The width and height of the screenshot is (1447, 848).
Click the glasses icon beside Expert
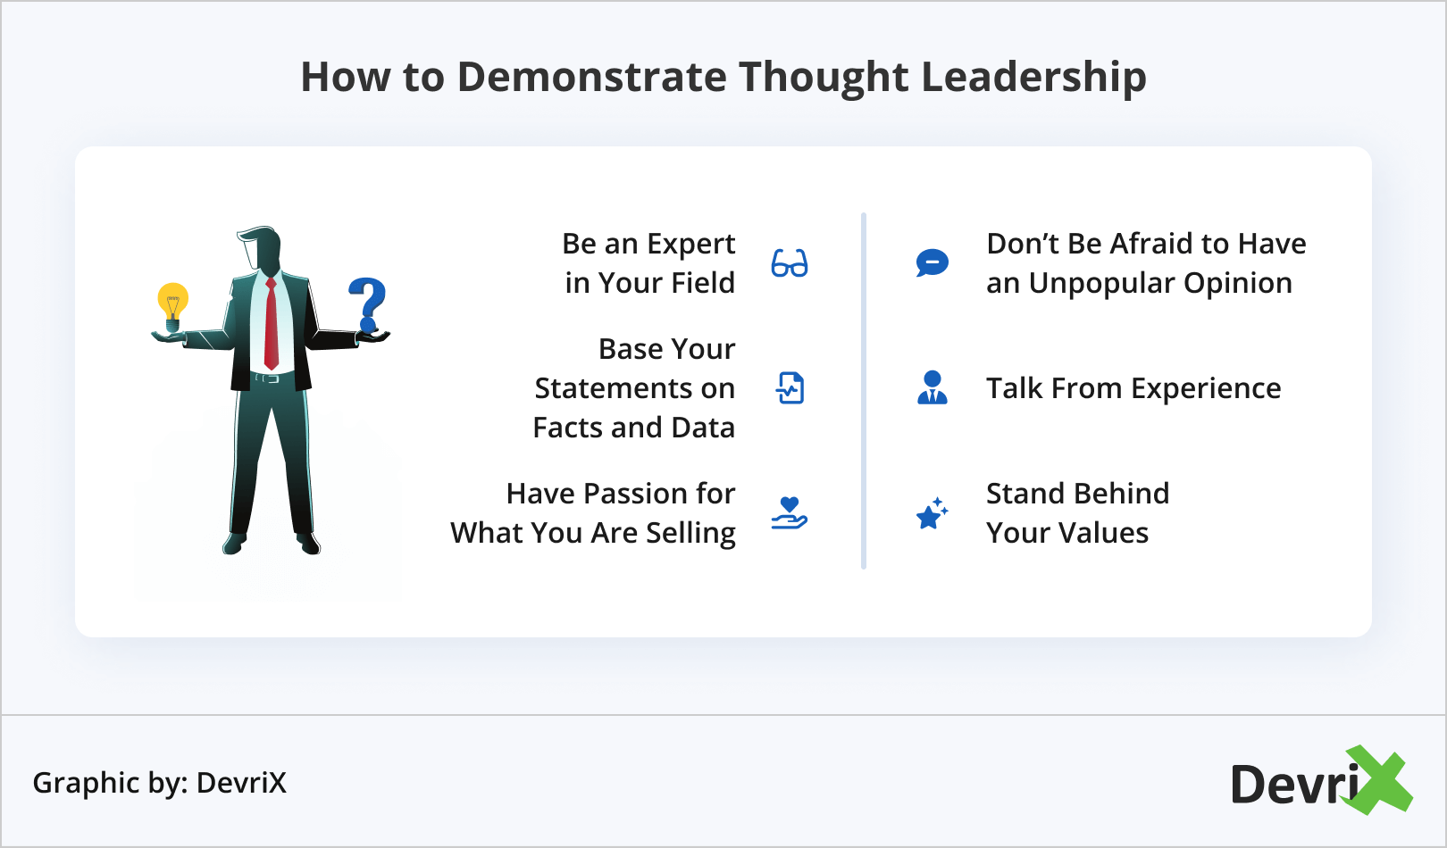pyautogui.click(x=790, y=263)
